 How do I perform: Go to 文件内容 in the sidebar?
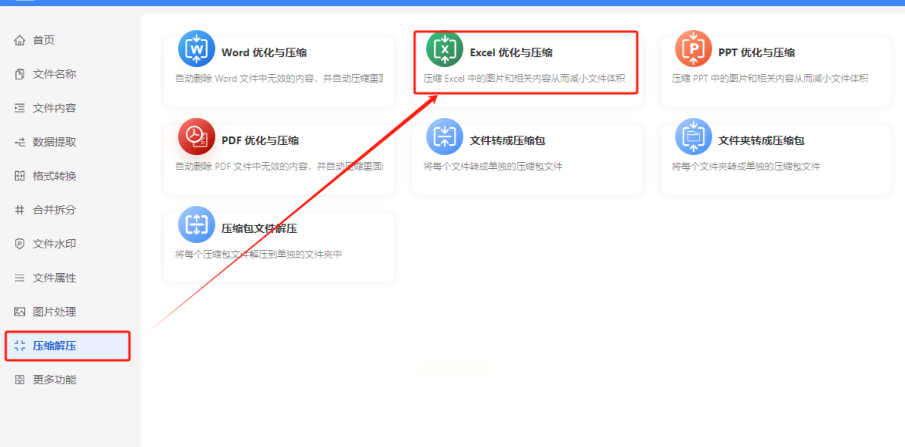coord(54,108)
